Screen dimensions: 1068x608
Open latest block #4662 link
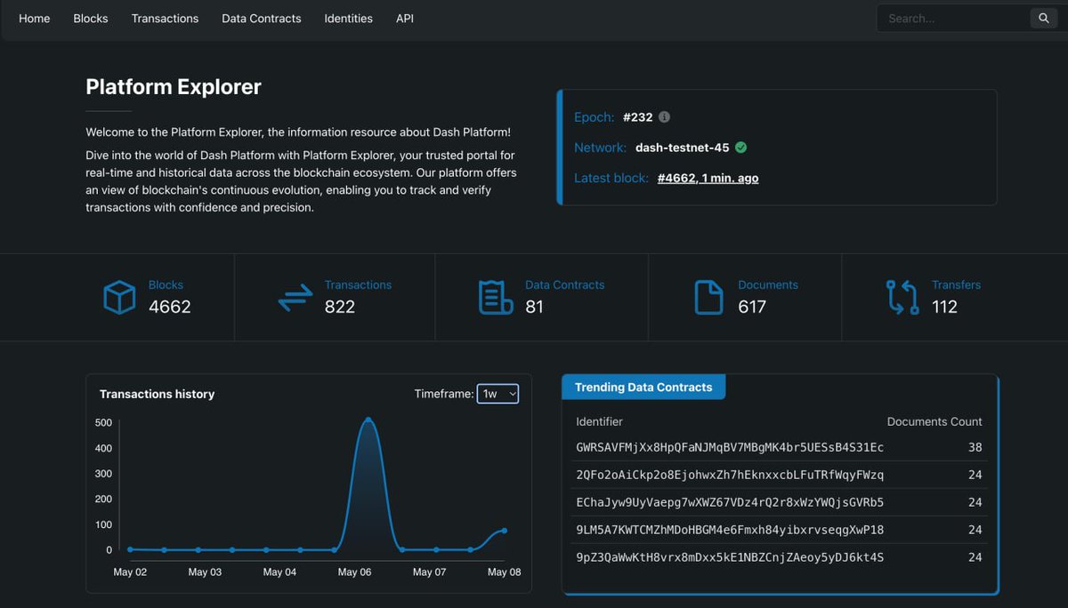708,178
